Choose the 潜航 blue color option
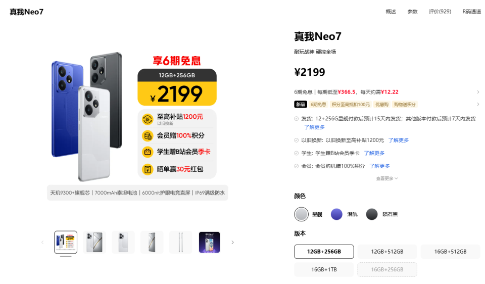Image resolution: width=485 pixels, height=284 pixels. (336, 214)
